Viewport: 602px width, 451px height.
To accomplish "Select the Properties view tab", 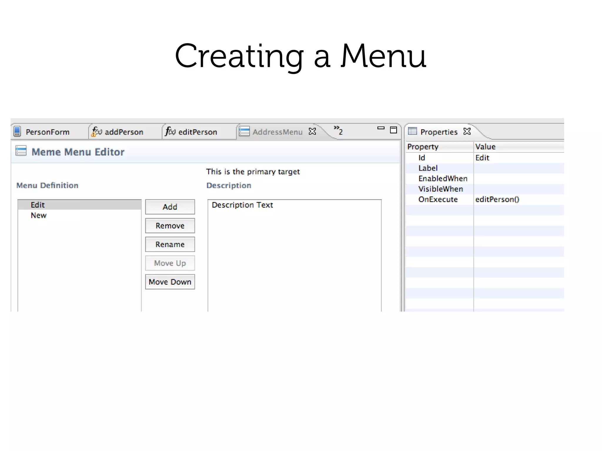I will point(439,132).
